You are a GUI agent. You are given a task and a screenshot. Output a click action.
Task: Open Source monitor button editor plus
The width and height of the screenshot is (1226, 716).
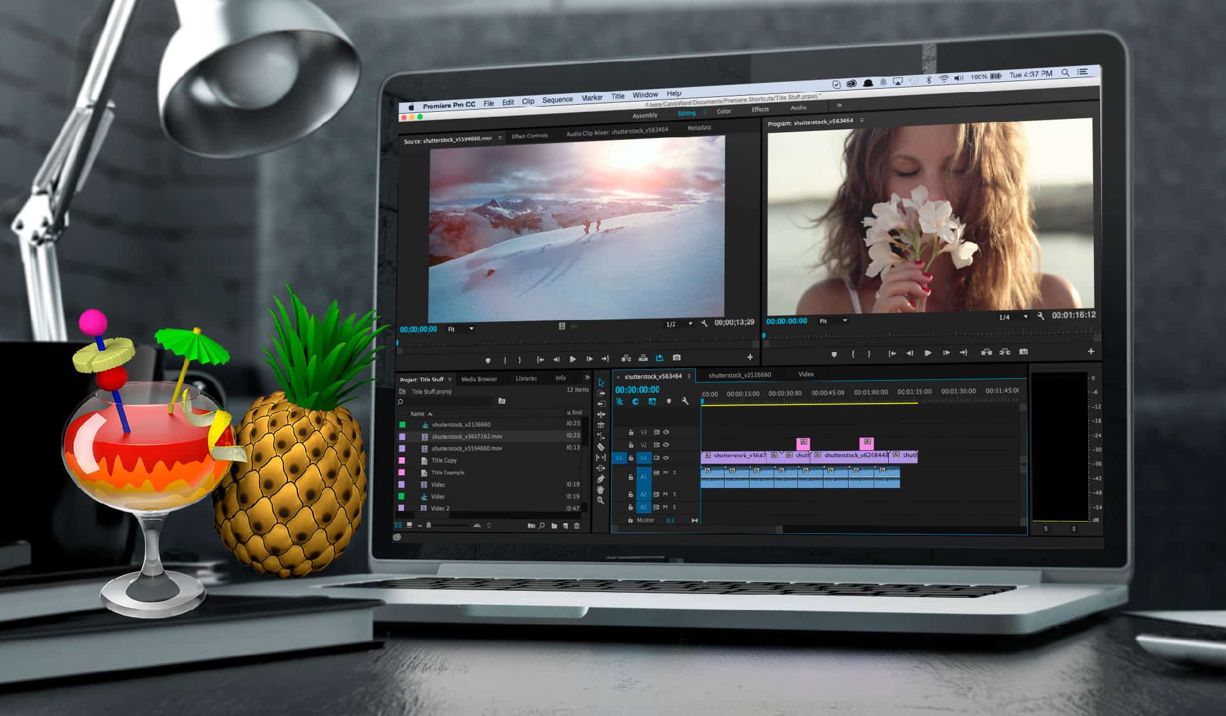(750, 357)
